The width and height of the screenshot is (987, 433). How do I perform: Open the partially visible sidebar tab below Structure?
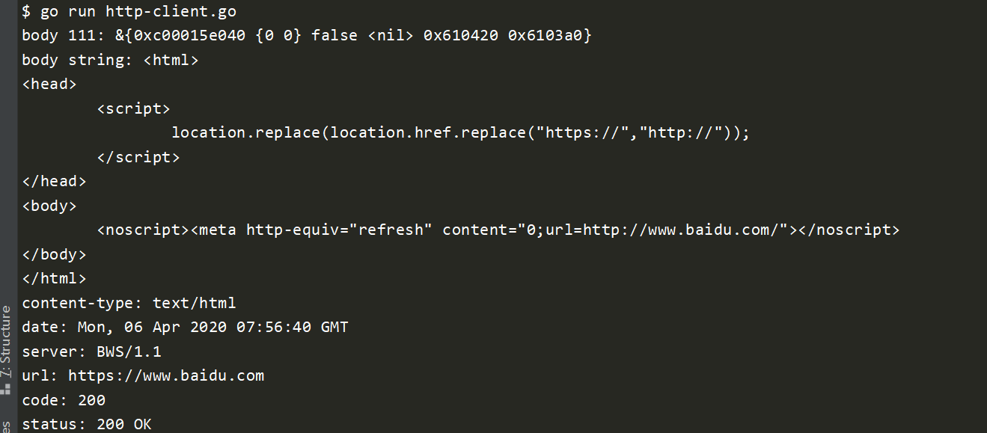tap(6, 426)
